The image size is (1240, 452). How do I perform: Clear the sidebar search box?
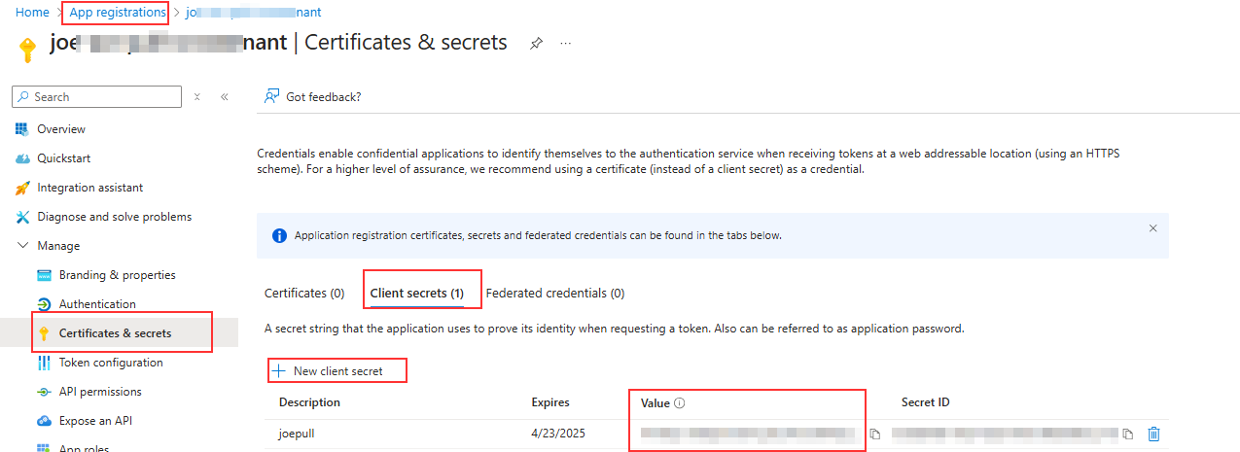point(197,97)
